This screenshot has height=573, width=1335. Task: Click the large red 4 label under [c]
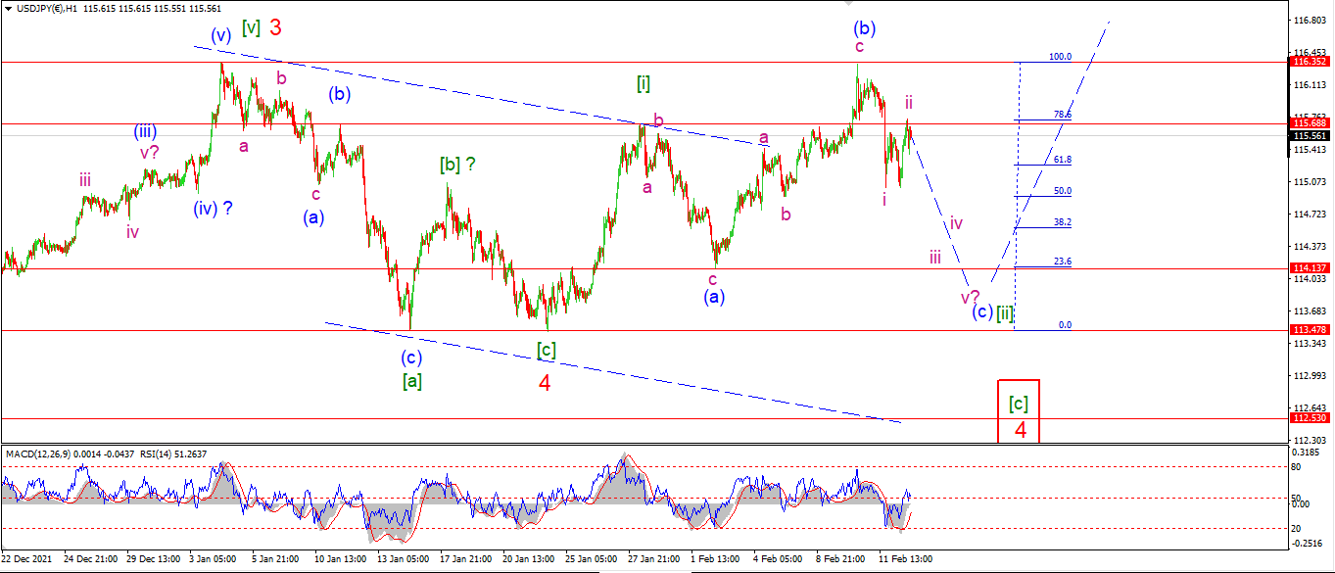tap(545, 382)
